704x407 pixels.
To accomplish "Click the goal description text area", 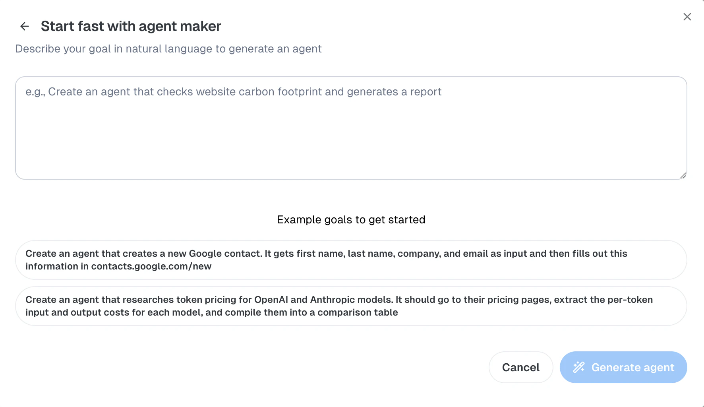I will [x=351, y=128].
